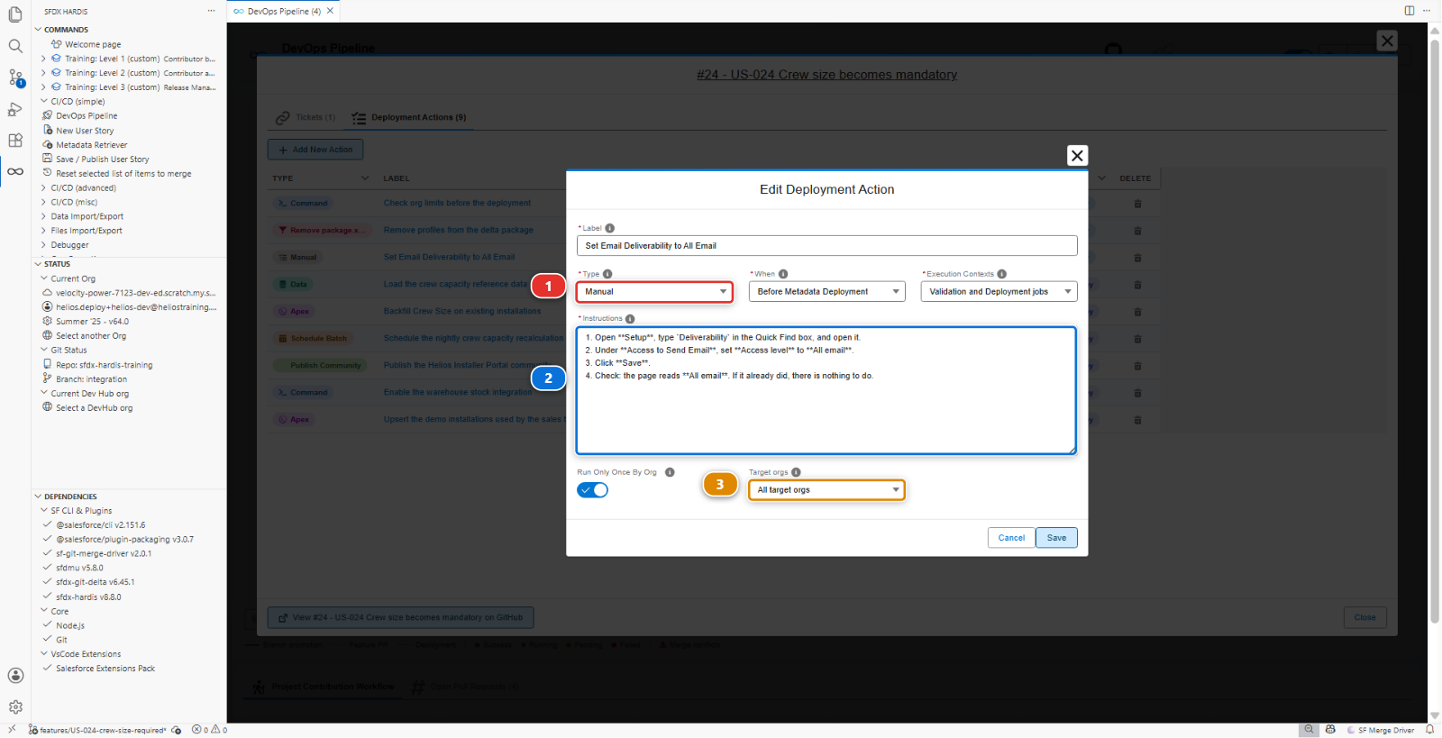Open notifications bell in status bar

click(x=1429, y=730)
